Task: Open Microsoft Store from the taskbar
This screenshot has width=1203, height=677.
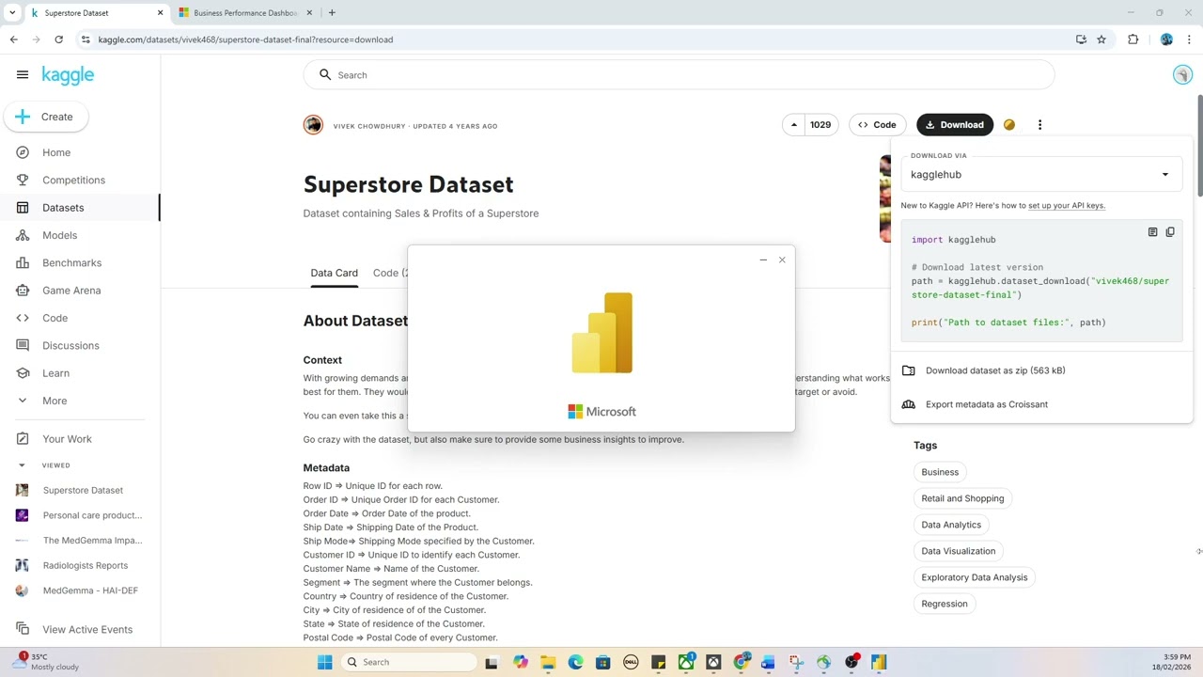Action: [x=603, y=662]
